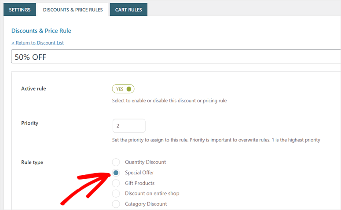Click the Rule type field label

(x=32, y=163)
